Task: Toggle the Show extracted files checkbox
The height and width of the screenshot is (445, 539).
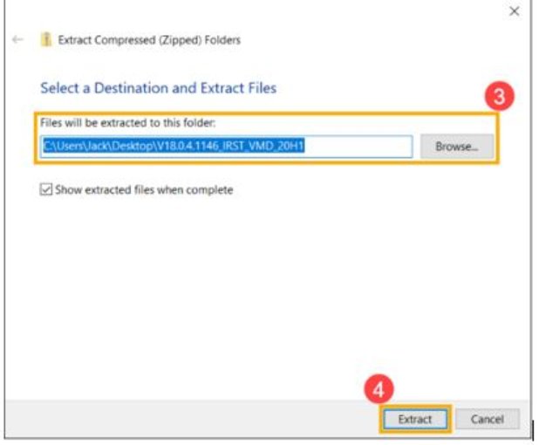Action: (47, 189)
